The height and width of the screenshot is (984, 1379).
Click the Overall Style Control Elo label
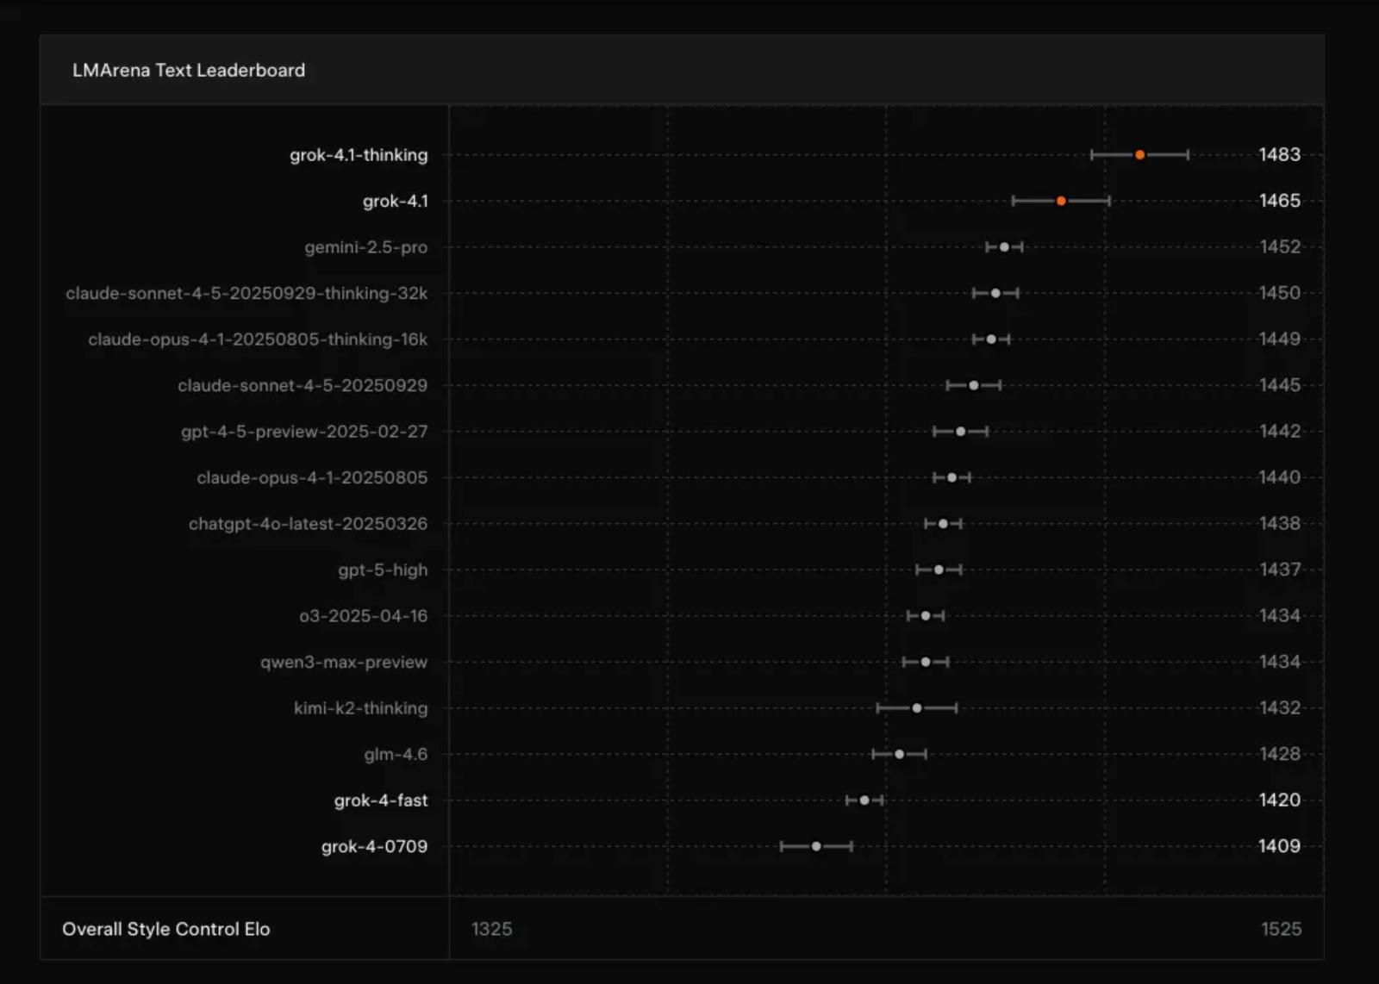coord(166,929)
